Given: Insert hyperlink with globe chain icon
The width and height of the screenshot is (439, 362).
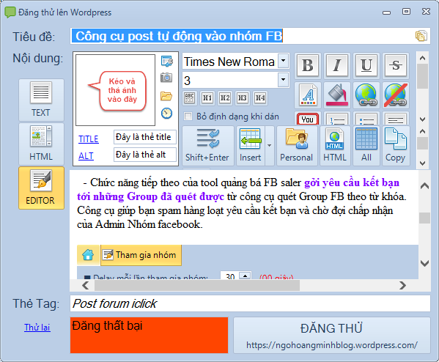Looking at the screenshot, I should click(366, 95).
